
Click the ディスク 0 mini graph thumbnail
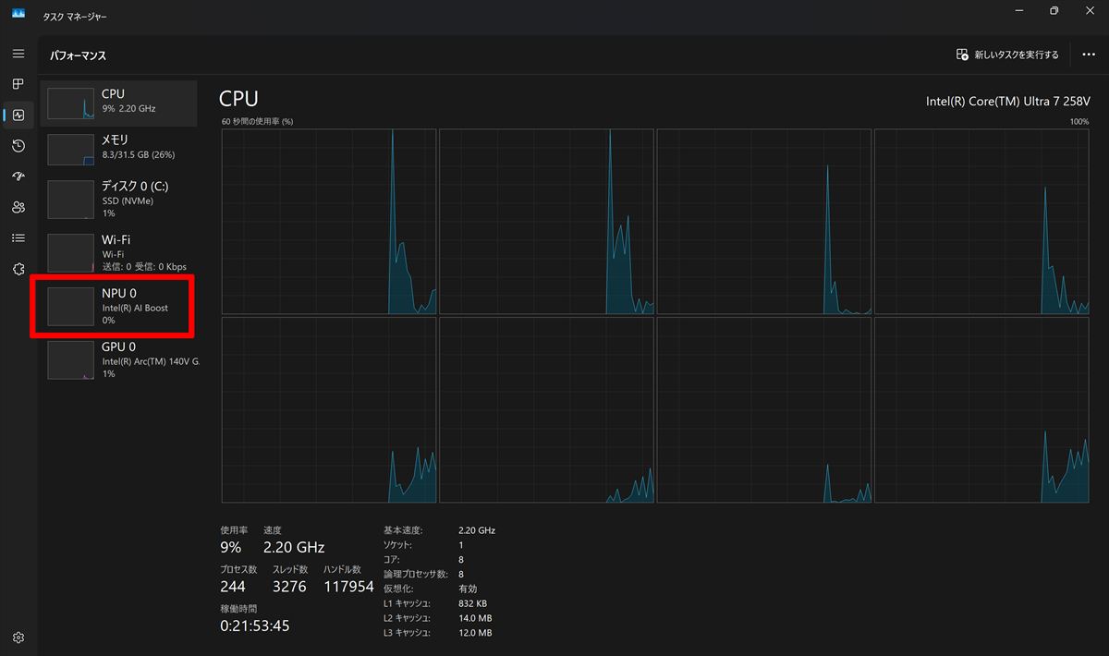point(71,199)
